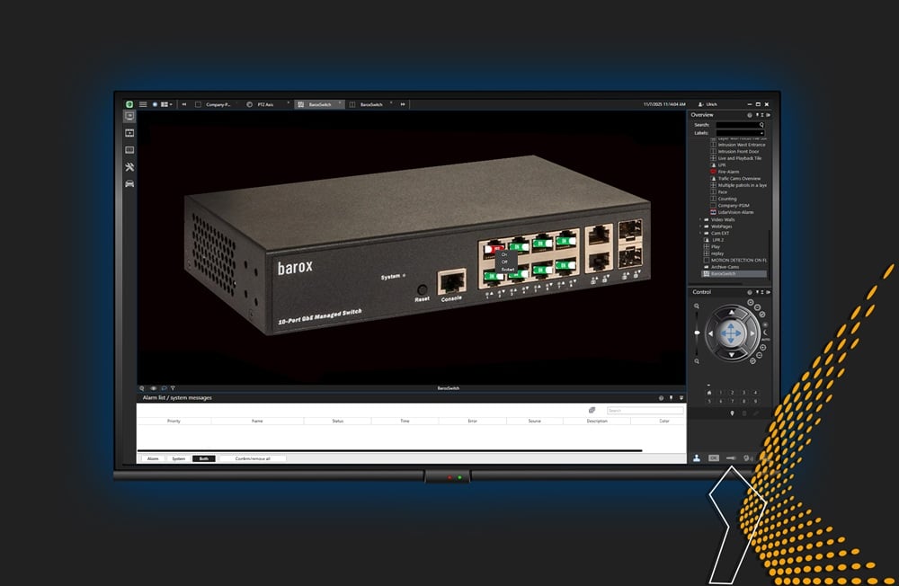Pan left with PTZ left arrow
This screenshot has width=899, height=586.
tap(711, 333)
